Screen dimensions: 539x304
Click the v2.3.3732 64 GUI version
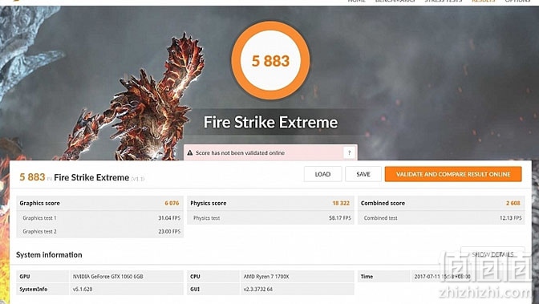(x=258, y=290)
